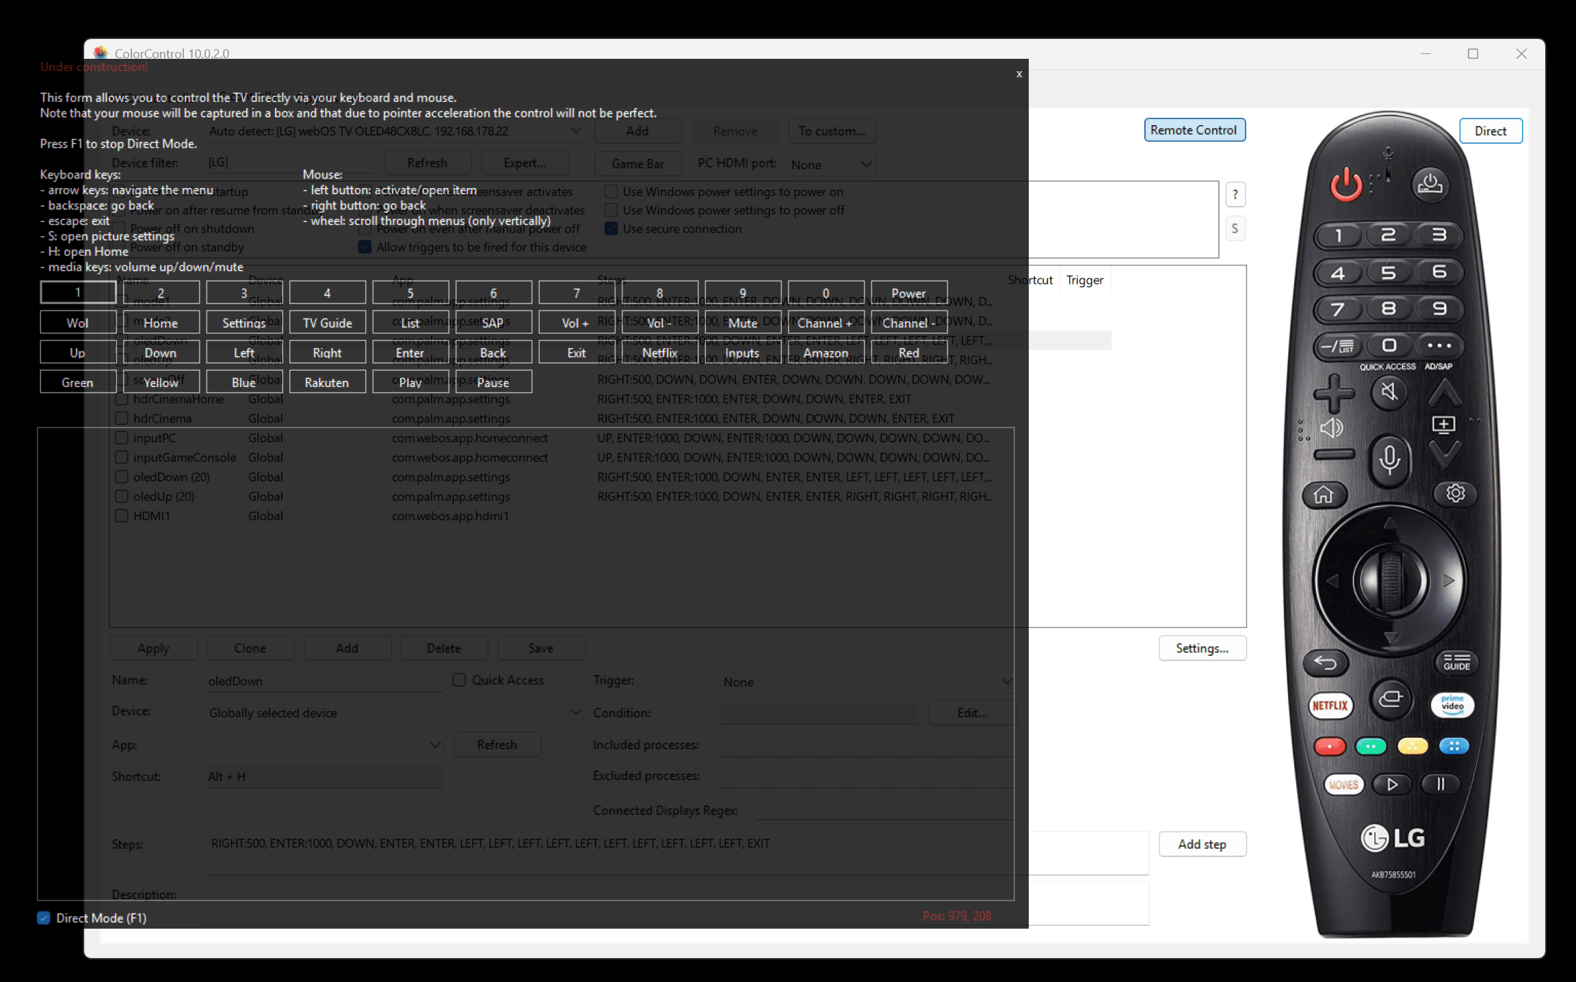Click the yellow color key on the remote

(1412, 746)
